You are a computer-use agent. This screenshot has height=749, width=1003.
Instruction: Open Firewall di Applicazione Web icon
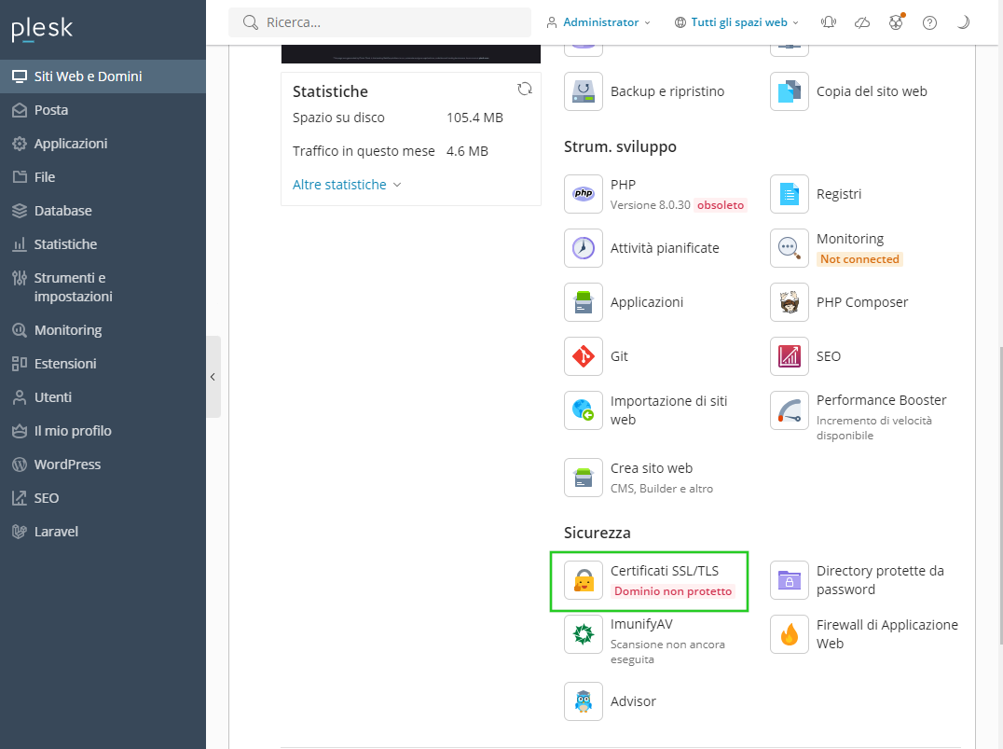[790, 633]
